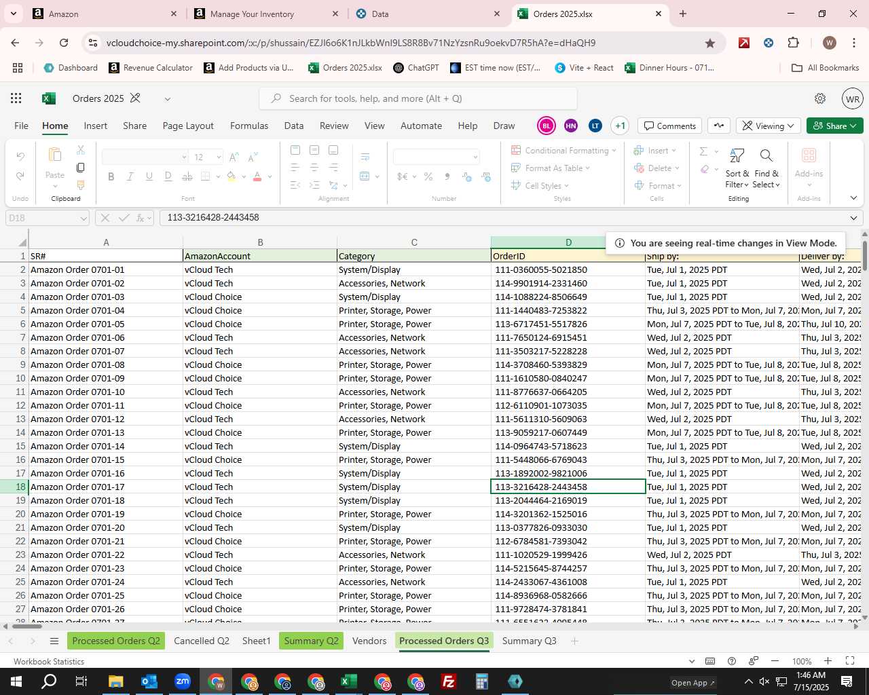Open the Name Box dropdown arrow

pyautogui.click(x=84, y=218)
